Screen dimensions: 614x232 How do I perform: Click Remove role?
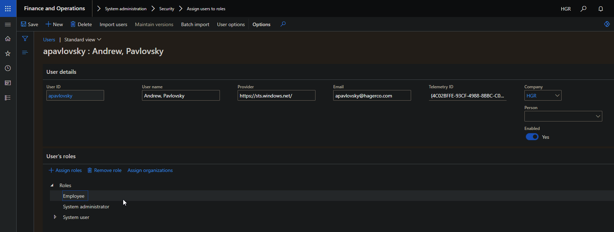[104, 170]
